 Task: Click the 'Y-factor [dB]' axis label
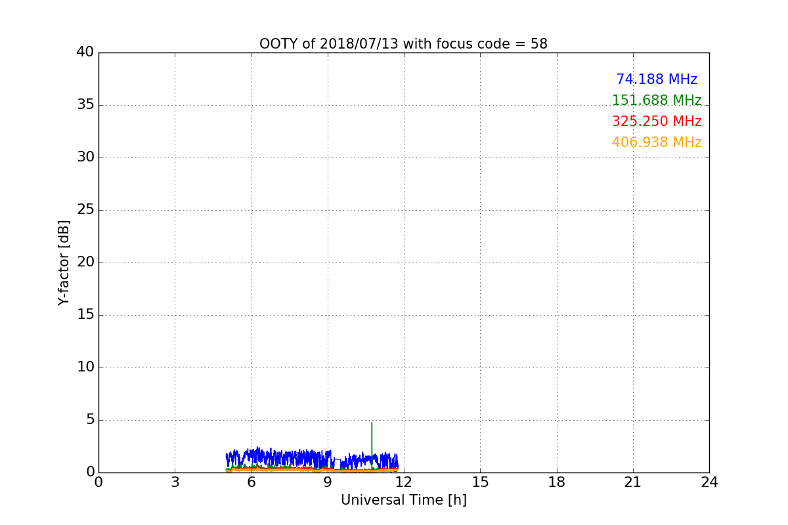[64, 262]
